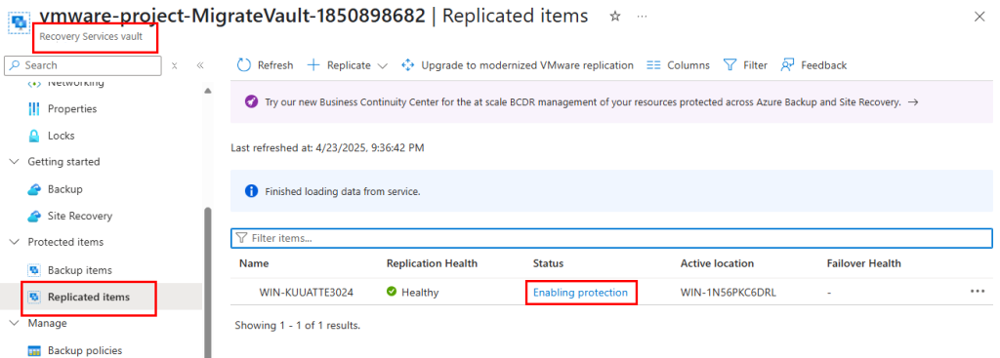Open the Replicate dropdown chevron
The height and width of the screenshot is (358, 1000).
pyautogui.click(x=383, y=65)
